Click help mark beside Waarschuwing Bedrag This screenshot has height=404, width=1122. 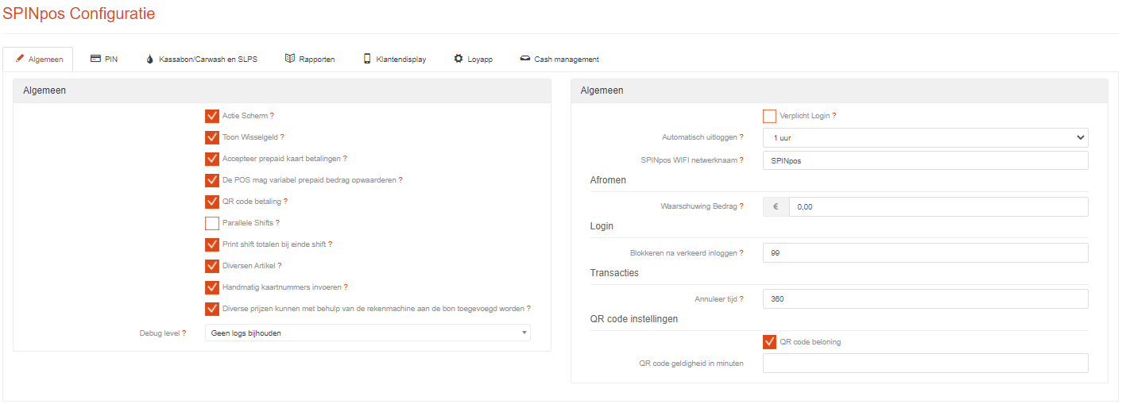tap(741, 206)
